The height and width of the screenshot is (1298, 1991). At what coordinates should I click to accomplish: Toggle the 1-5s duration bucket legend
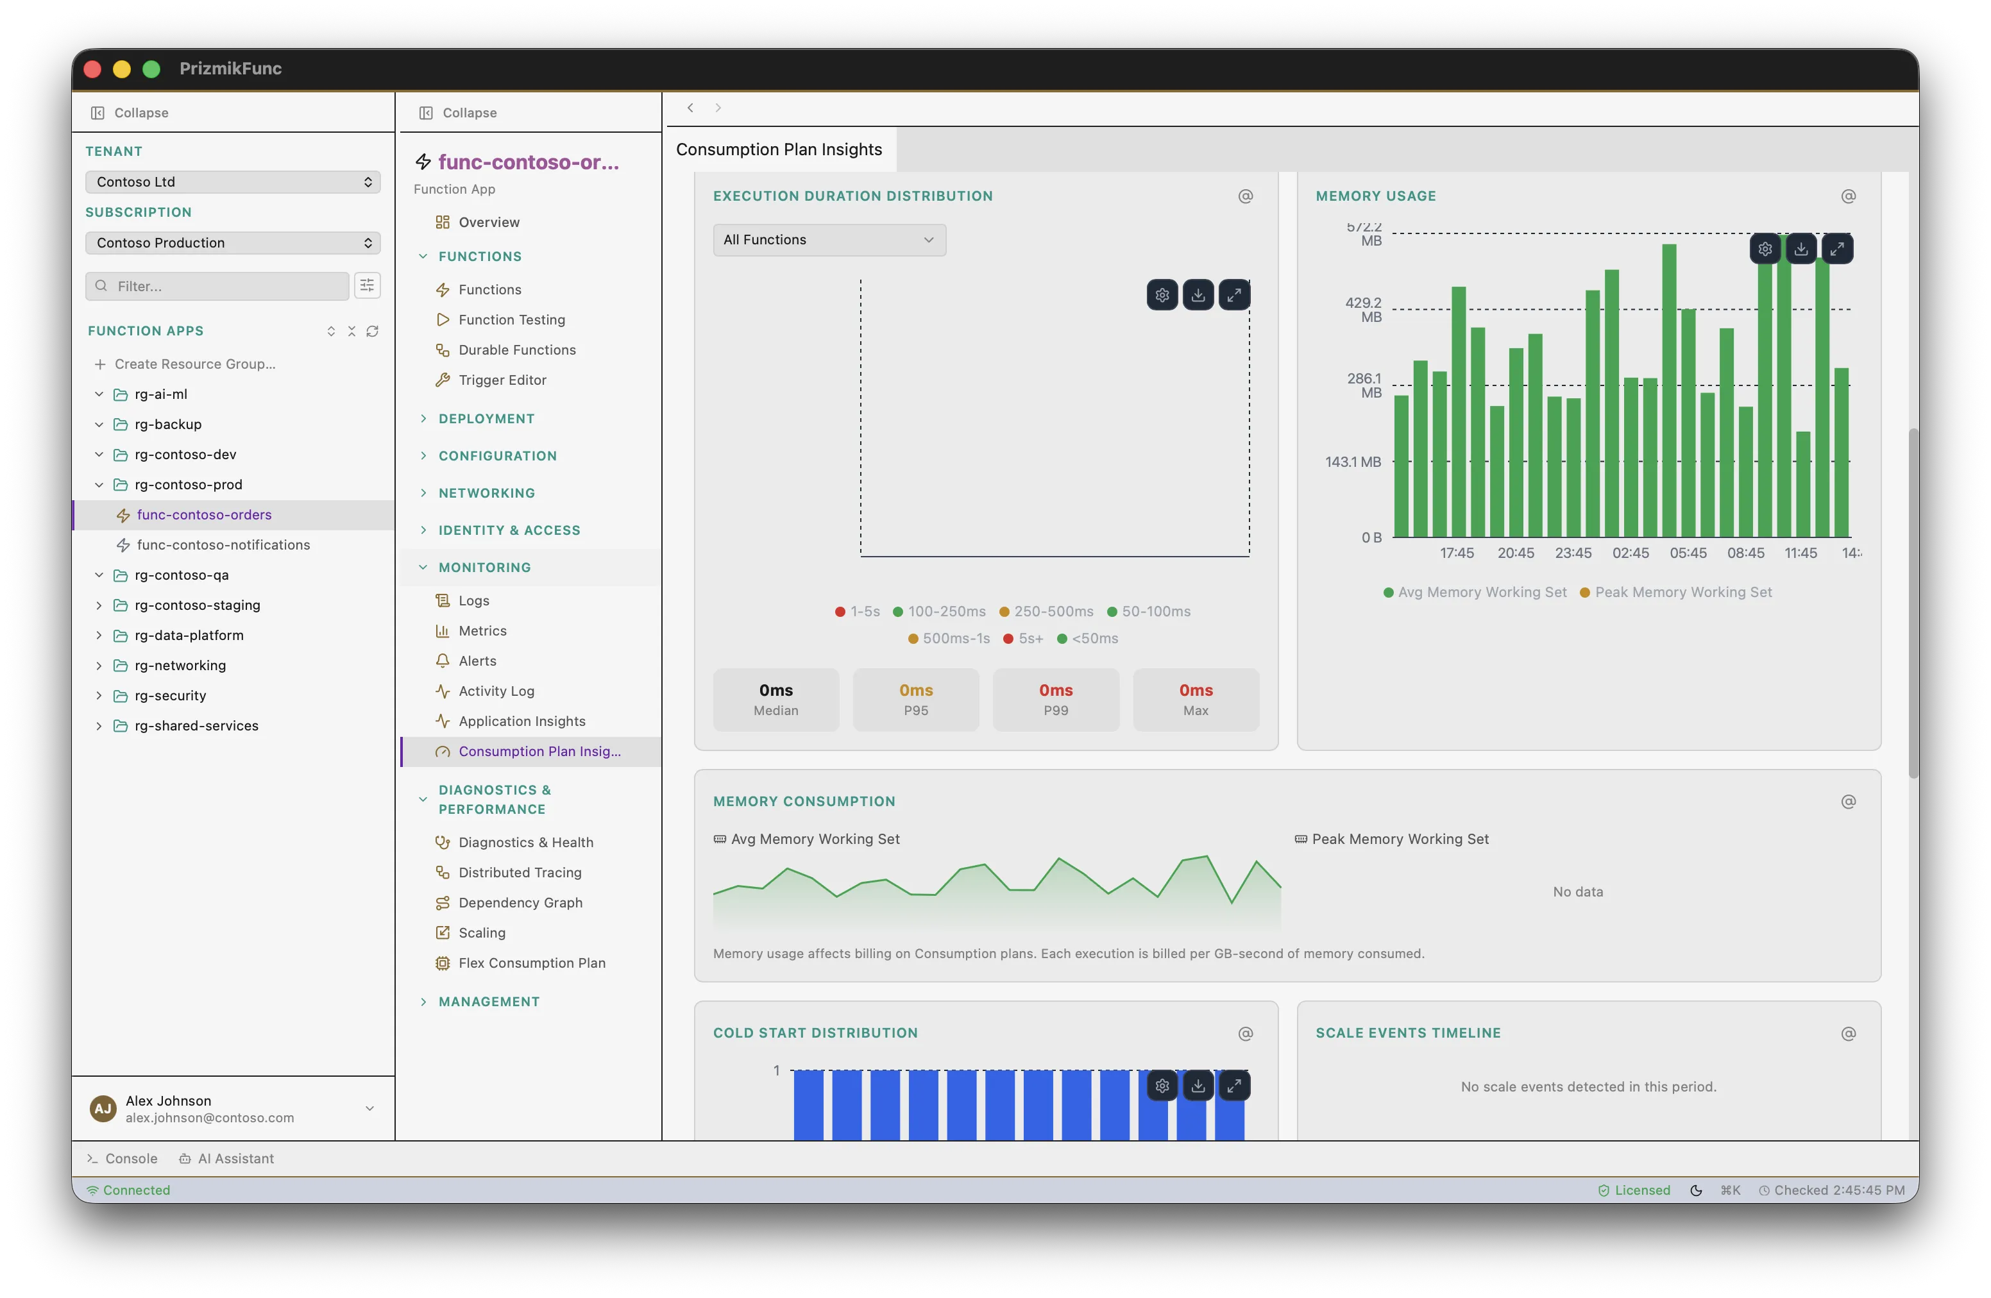pyautogui.click(x=858, y=611)
